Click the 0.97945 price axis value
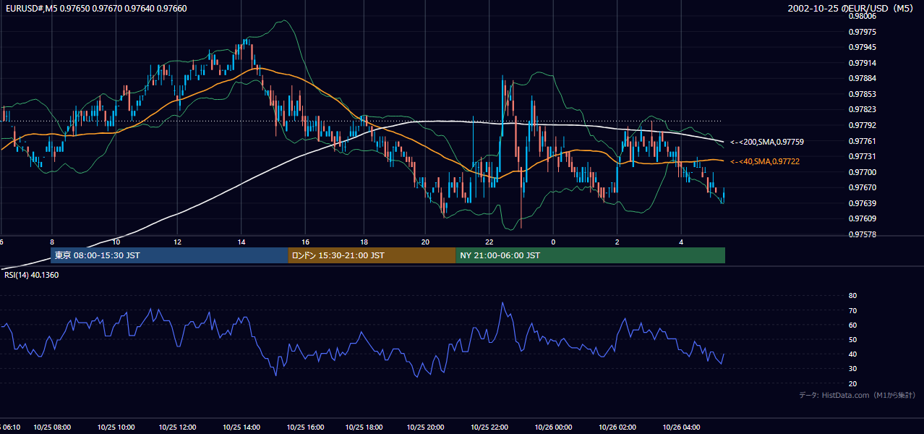Screen dimensions: 924x434 (x=862, y=47)
